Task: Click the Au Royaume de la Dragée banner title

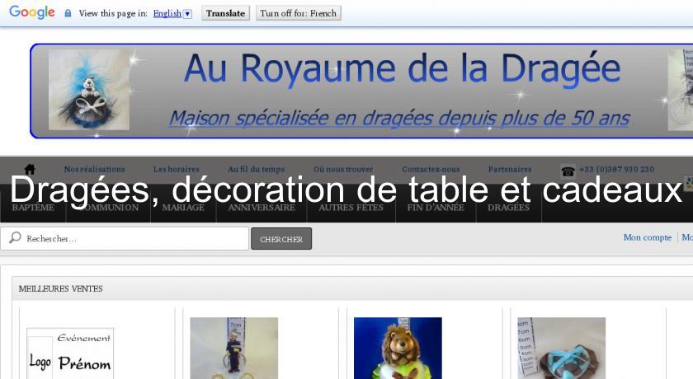Action: click(x=403, y=69)
